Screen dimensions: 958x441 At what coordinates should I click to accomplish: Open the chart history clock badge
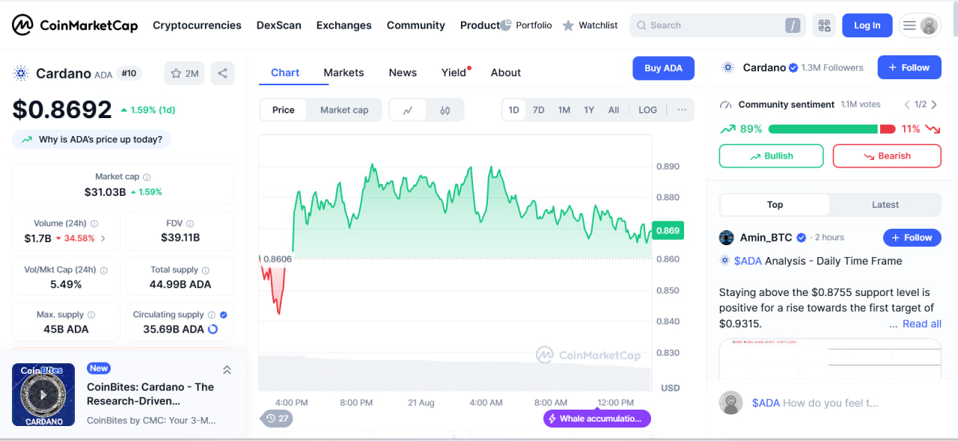(x=277, y=419)
